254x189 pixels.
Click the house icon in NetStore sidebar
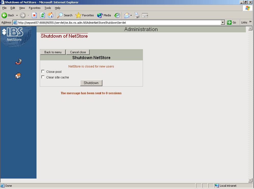[x=18, y=75]
